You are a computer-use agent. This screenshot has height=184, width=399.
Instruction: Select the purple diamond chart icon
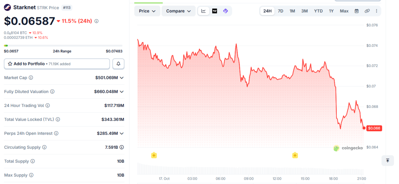tap(225, 11)
